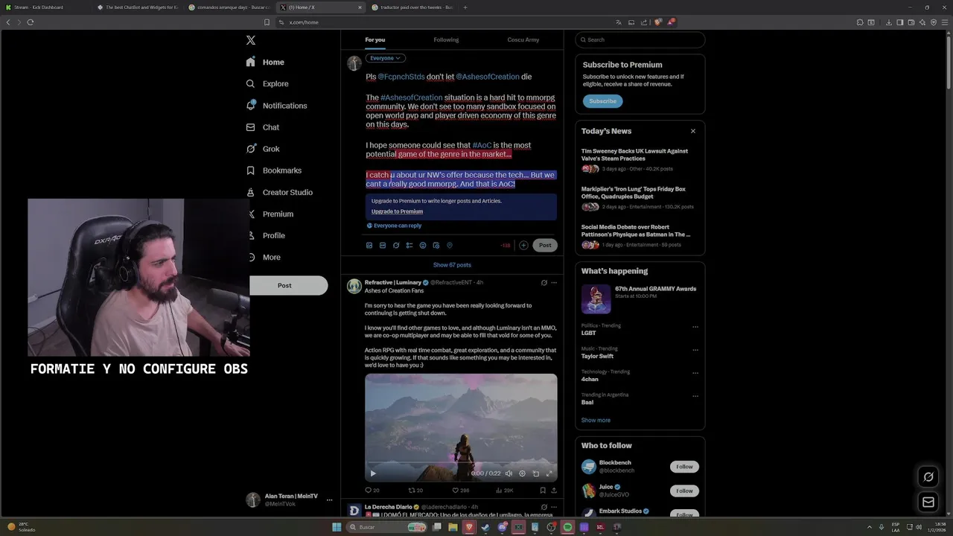
Task: Open Windows Start button on taskbar
Action: click(x=337, y=527)
